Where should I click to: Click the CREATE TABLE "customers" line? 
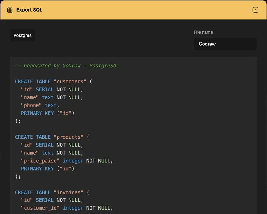(x=53, y=81)
